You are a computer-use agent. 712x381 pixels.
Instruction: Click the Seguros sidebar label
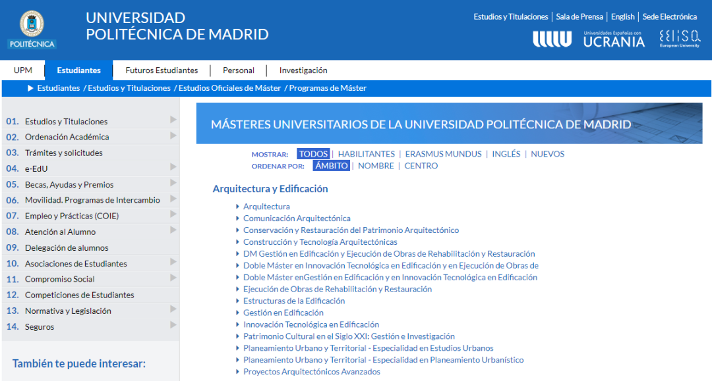(40, 326)
